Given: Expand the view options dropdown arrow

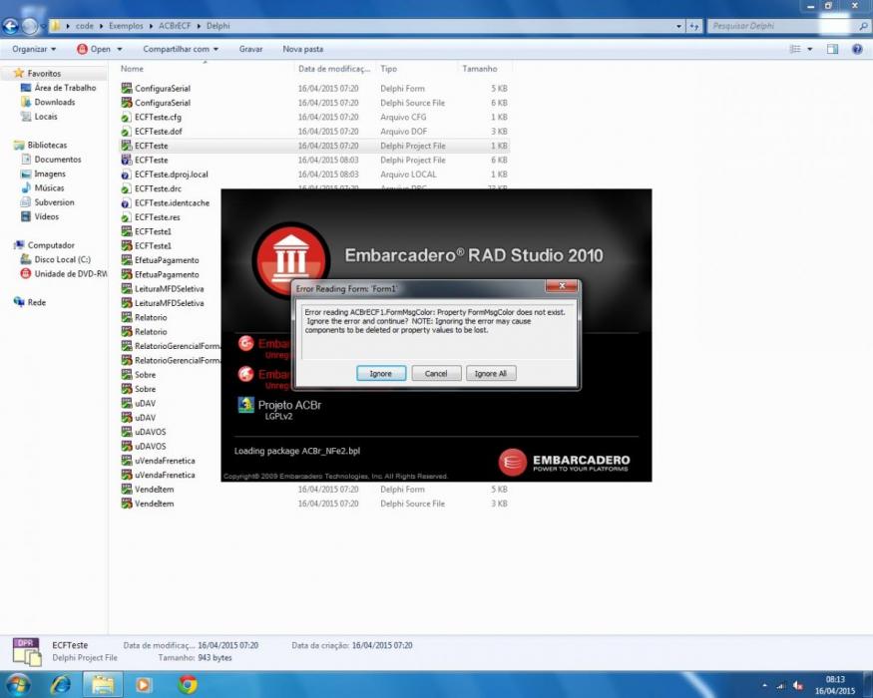Looking at the screenshot, I should [x=809, y=49].
